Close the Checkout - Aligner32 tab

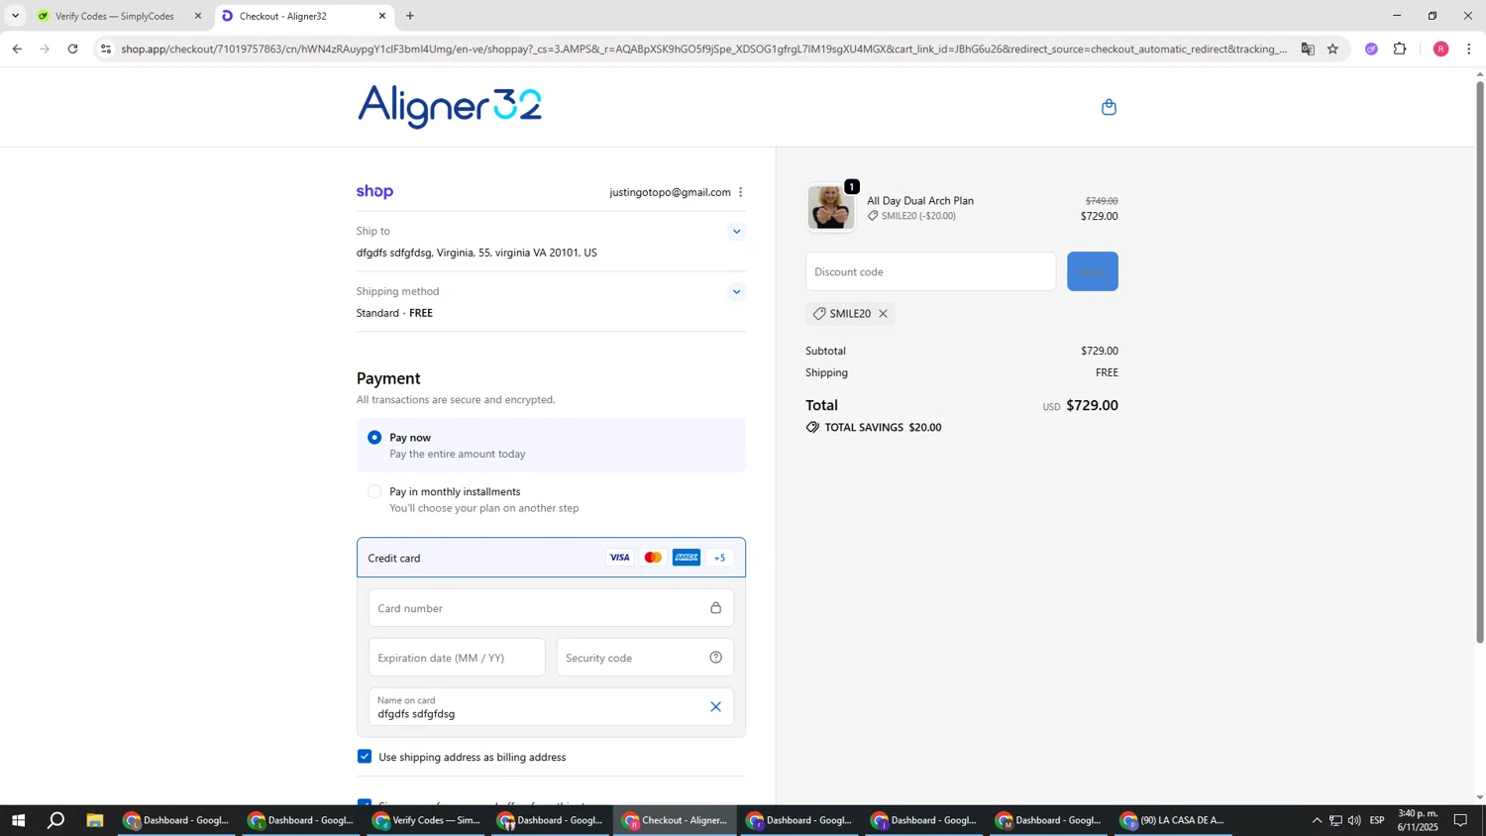pyautogui.click(x=382, y=16)
